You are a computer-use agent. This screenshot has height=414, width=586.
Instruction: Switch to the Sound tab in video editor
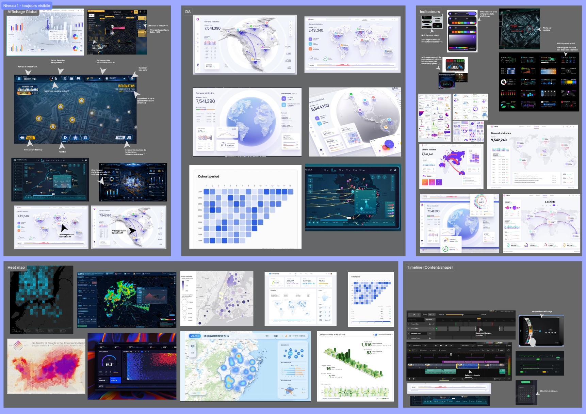(x=474, y=379)
